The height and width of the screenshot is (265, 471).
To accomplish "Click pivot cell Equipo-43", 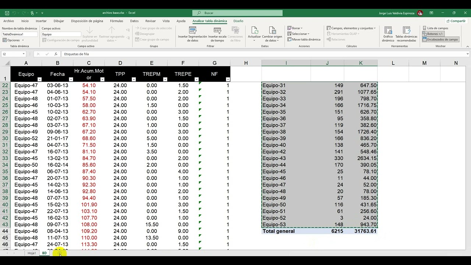I will point(286,158).
